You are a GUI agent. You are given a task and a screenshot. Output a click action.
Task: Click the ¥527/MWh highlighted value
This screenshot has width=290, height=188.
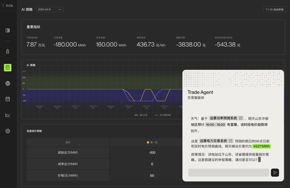point(262,146)
